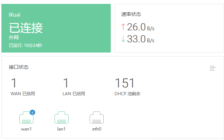Viewport: 224px width, 140px height.
Task: Click the 151 DHCP 池剩余 number
Action: click(x=124, y=83)
